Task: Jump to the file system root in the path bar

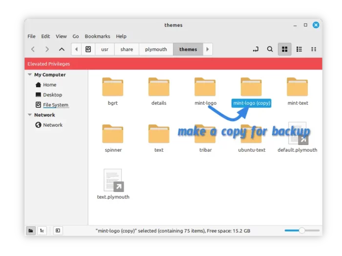Action: (x=88, y=49)
